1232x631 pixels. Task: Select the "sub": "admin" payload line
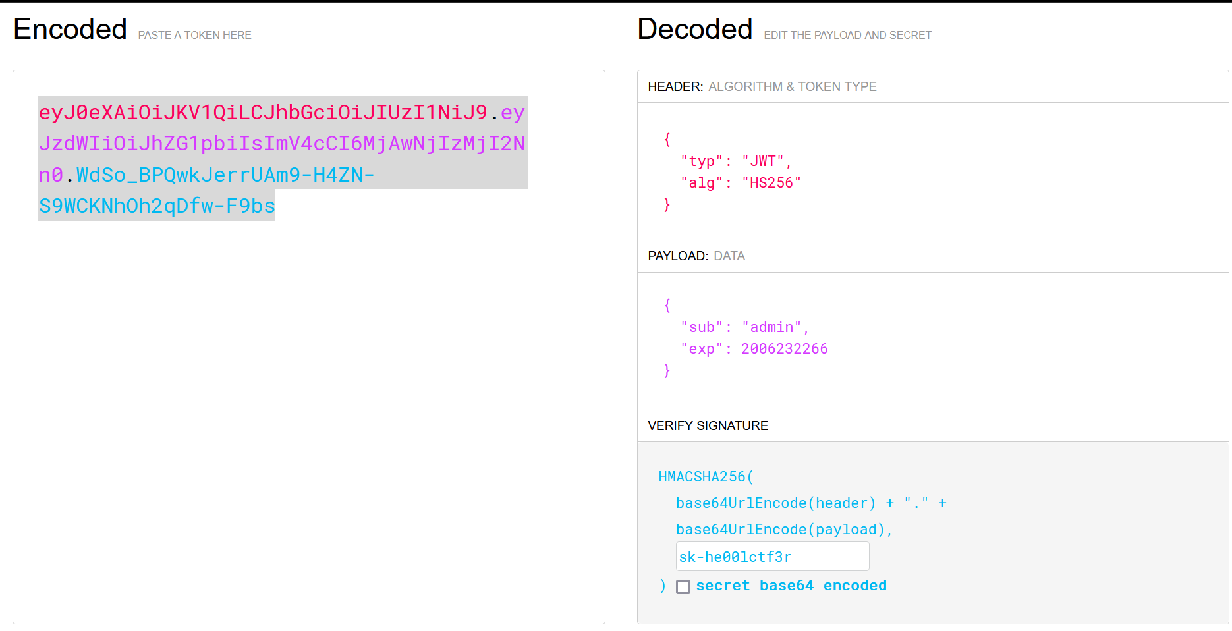pyautogui.click(x=744, y=327)
